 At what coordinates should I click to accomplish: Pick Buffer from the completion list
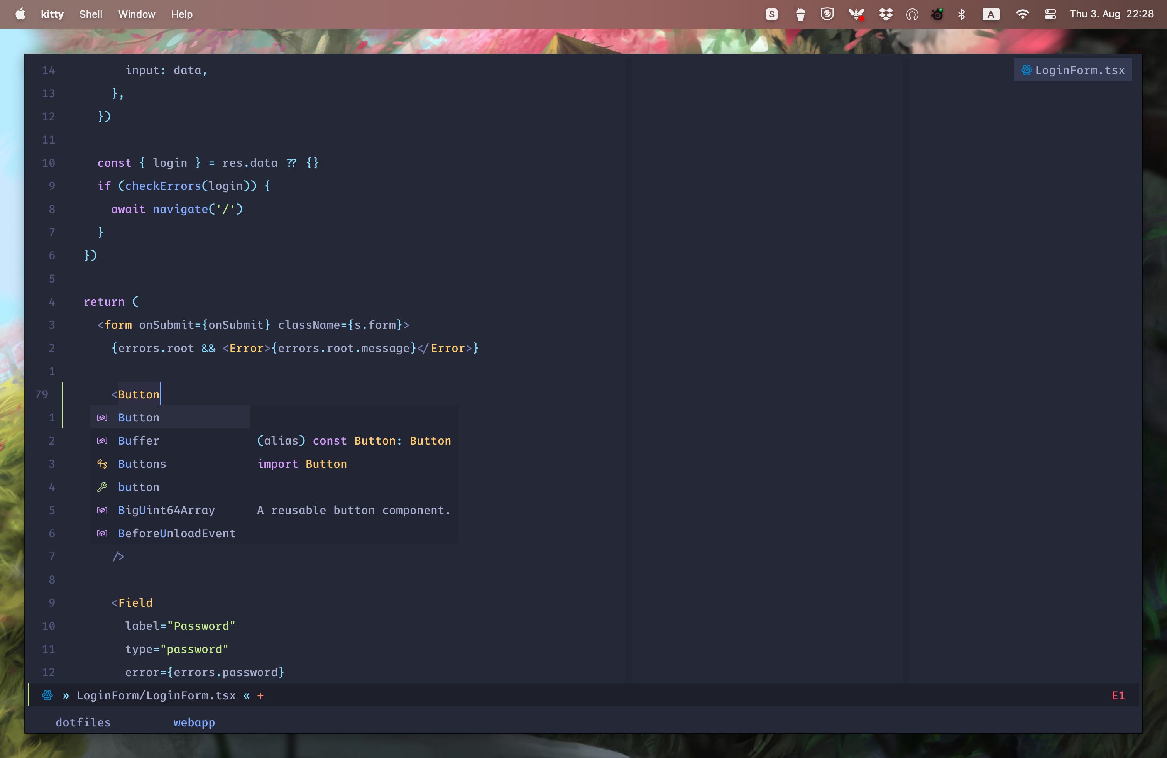[x=139, y=441]
